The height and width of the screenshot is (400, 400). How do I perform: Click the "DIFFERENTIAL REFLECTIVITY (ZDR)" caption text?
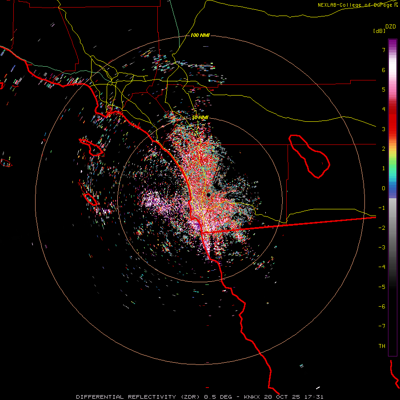coord(139,397)
